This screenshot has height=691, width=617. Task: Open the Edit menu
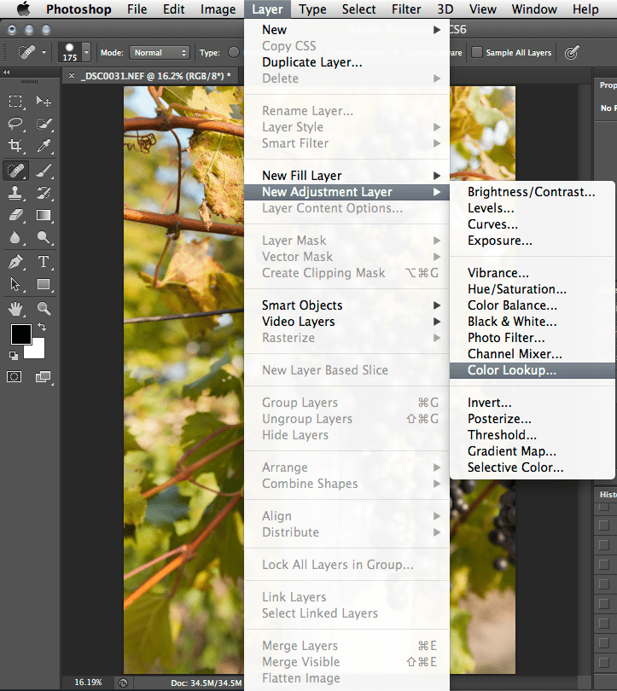tap(173, 9)
